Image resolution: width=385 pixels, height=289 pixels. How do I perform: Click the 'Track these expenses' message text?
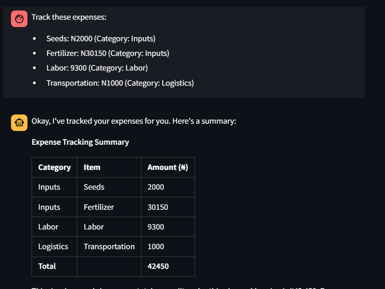(x=69, y=17)
